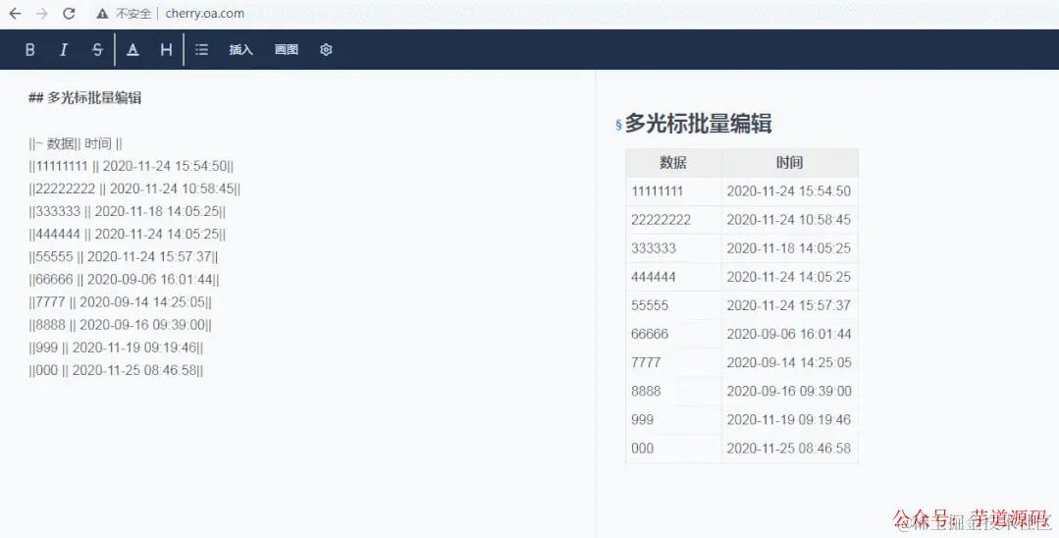Click the preview cell 2020-11-24 10:58:45
Viewport: 1059px width, 538px height.
(789, 220)
